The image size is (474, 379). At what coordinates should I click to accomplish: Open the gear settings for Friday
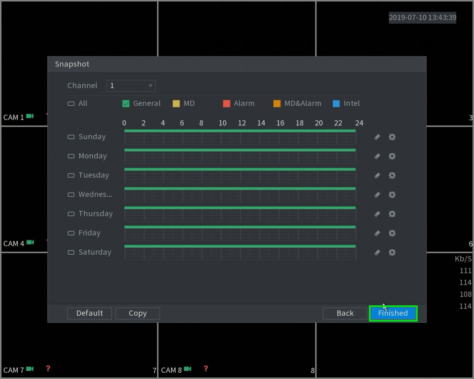tap(392, 233)
